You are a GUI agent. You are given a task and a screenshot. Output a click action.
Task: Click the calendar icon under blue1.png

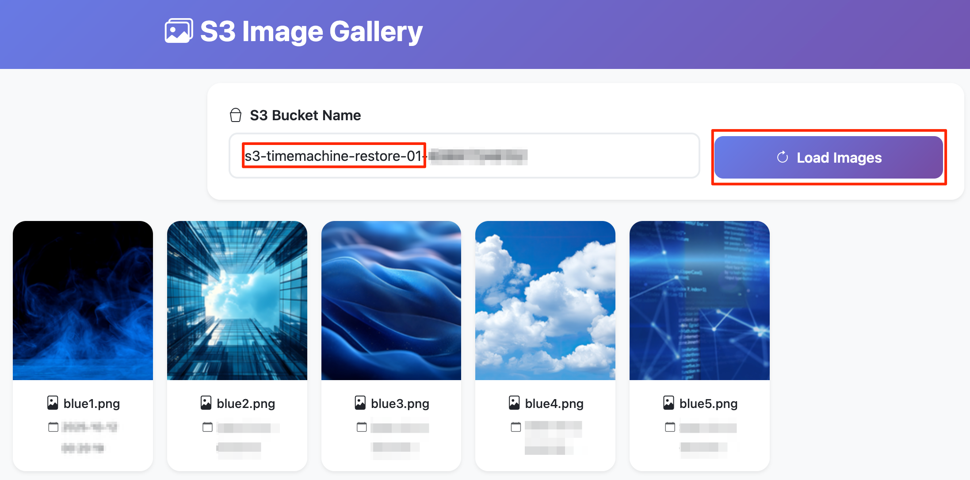click(x=53, y=427)
